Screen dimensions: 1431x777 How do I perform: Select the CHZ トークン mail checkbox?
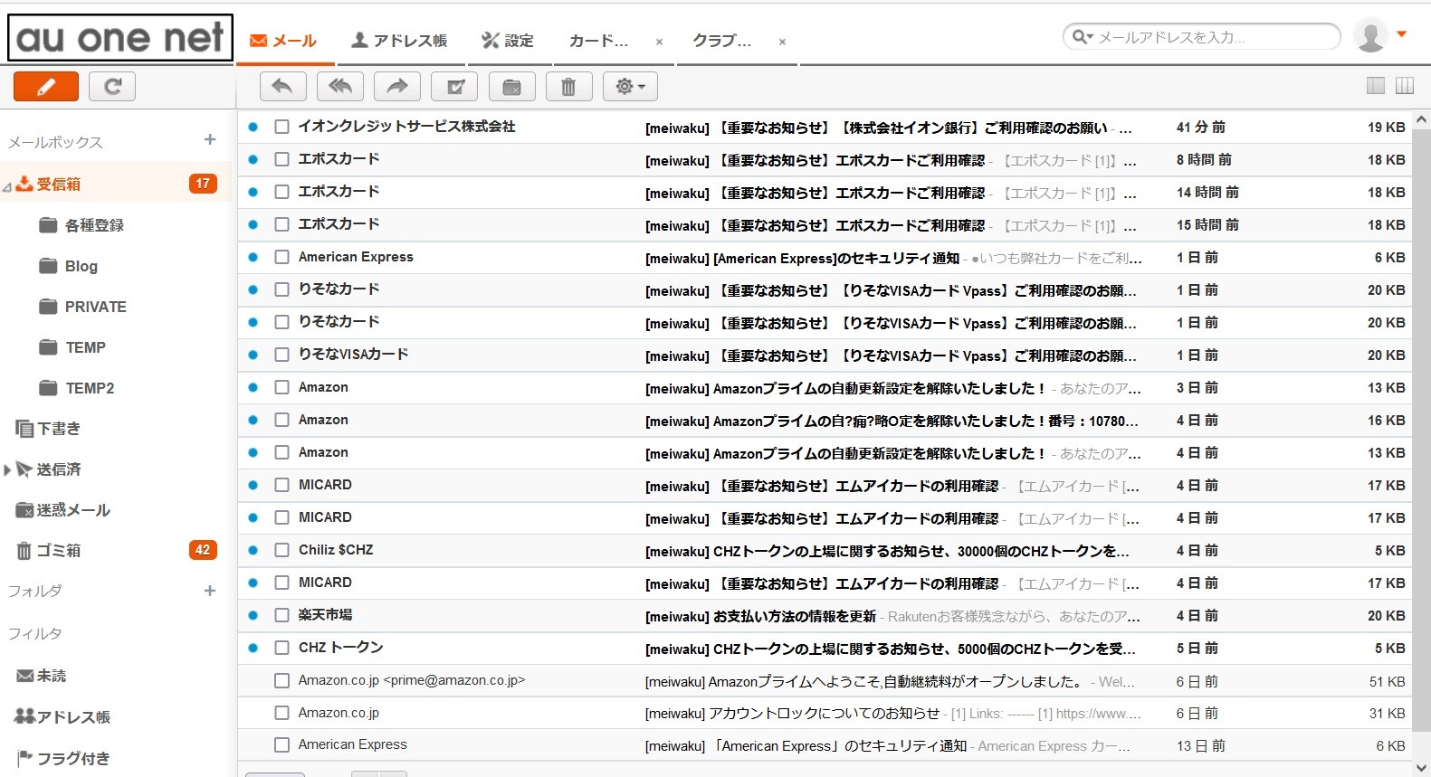[282, 648]
